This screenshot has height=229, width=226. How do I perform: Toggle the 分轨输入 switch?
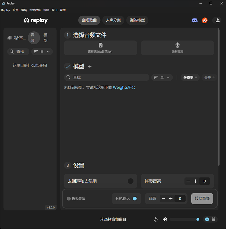coord(135,199)
